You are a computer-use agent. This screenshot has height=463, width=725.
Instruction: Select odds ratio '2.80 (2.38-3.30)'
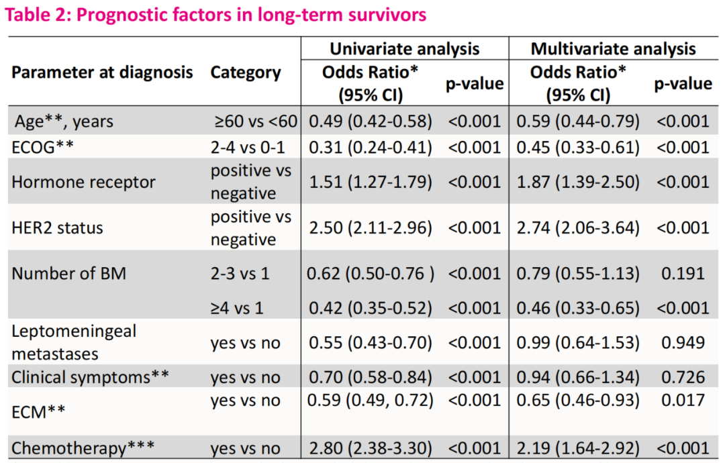[369, 448]
